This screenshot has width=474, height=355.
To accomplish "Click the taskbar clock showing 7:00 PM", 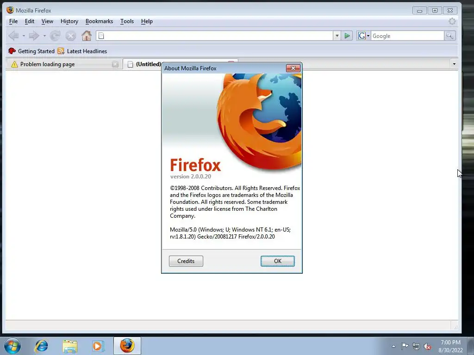I will pyautogui.click(x=450, y=346).
